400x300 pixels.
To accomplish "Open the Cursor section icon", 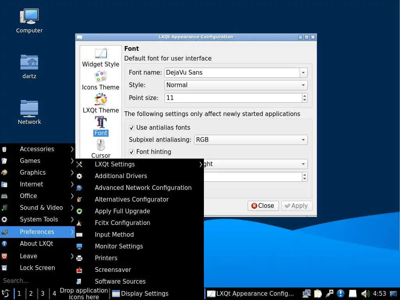I will (101, 145).
